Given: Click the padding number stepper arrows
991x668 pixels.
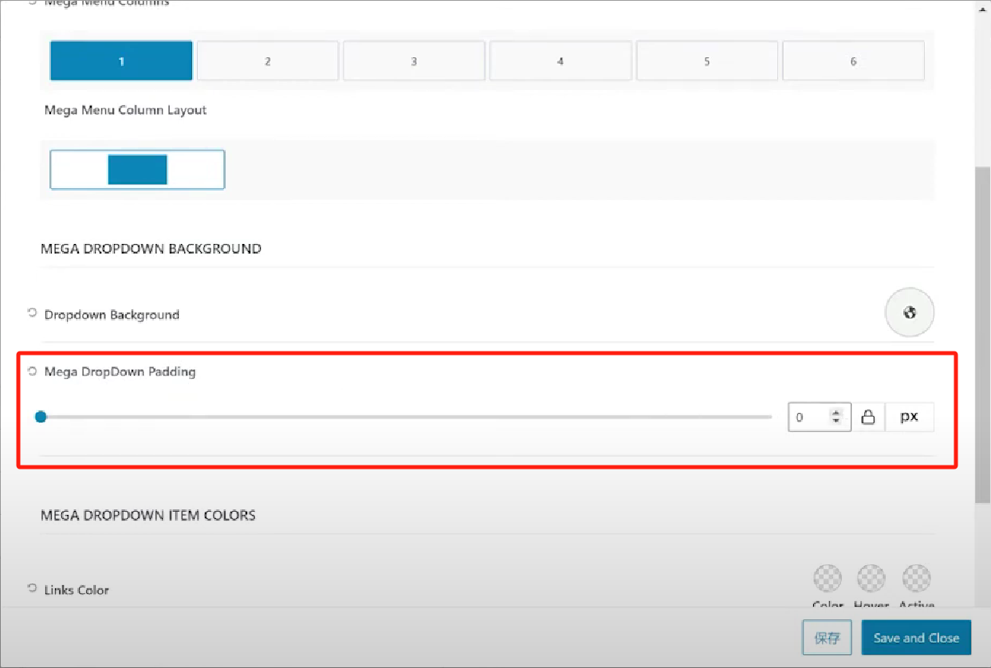Looking at the screenshot, I should (x=836, y=417).
